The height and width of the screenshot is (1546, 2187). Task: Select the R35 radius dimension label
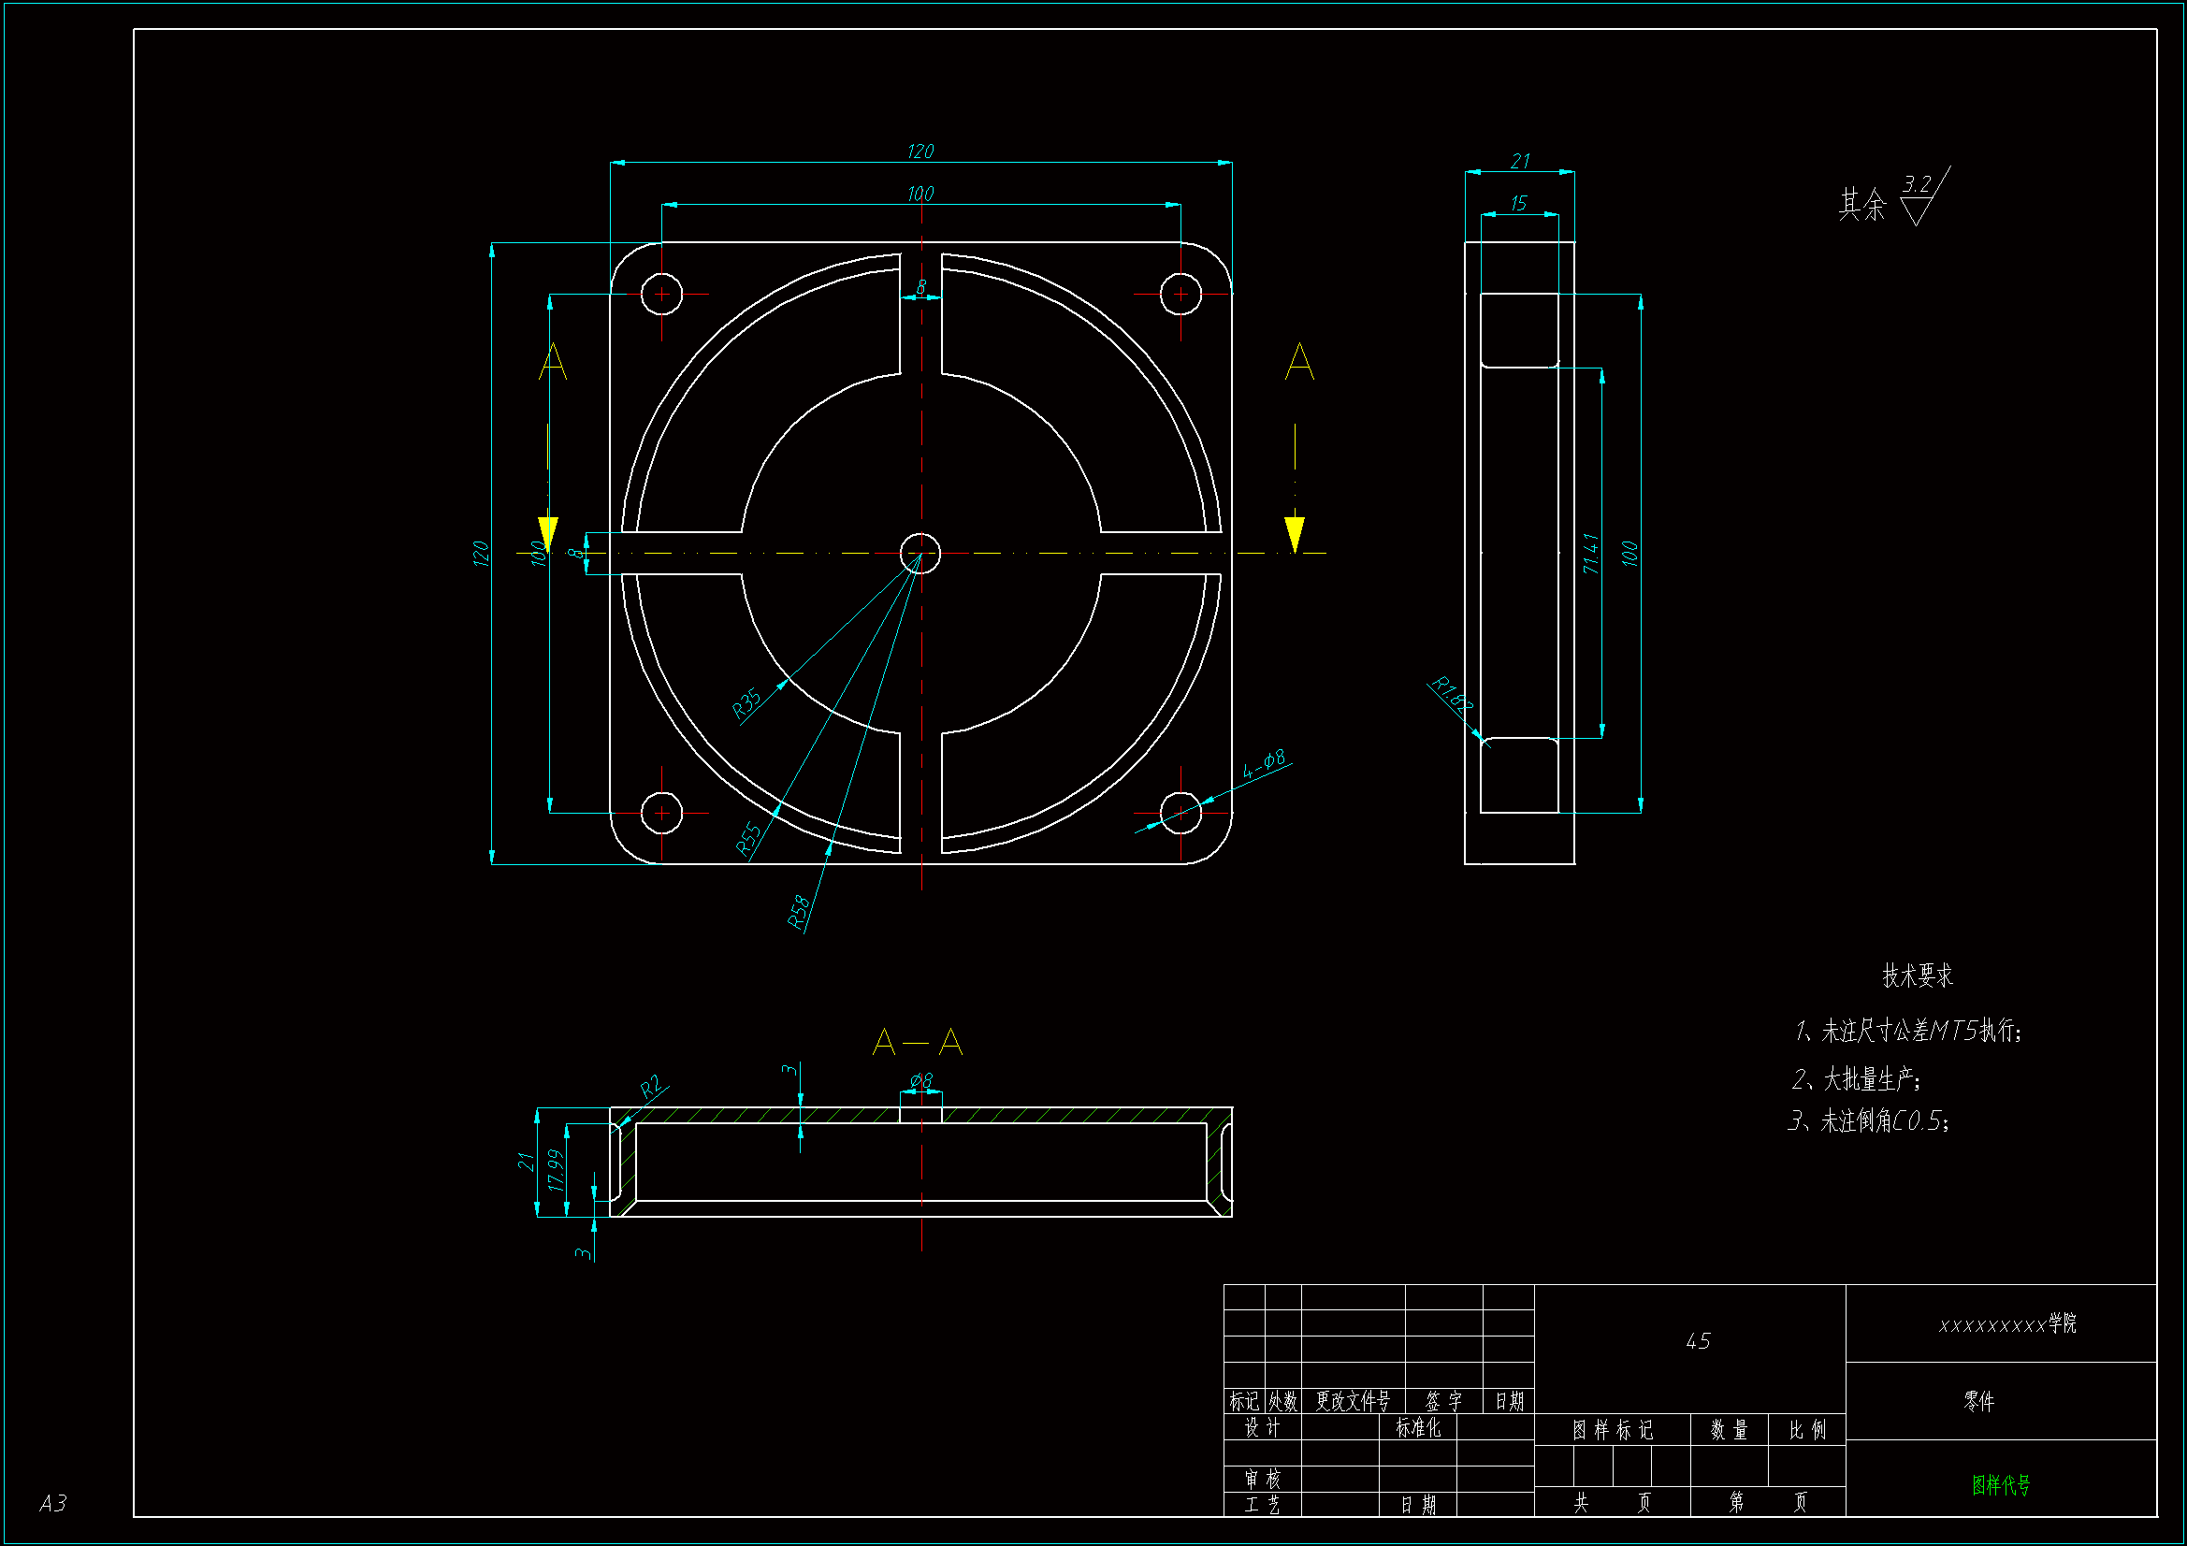coord(746,702)
